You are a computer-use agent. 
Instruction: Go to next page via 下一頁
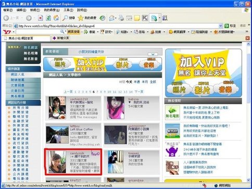[x=139, y=92]
